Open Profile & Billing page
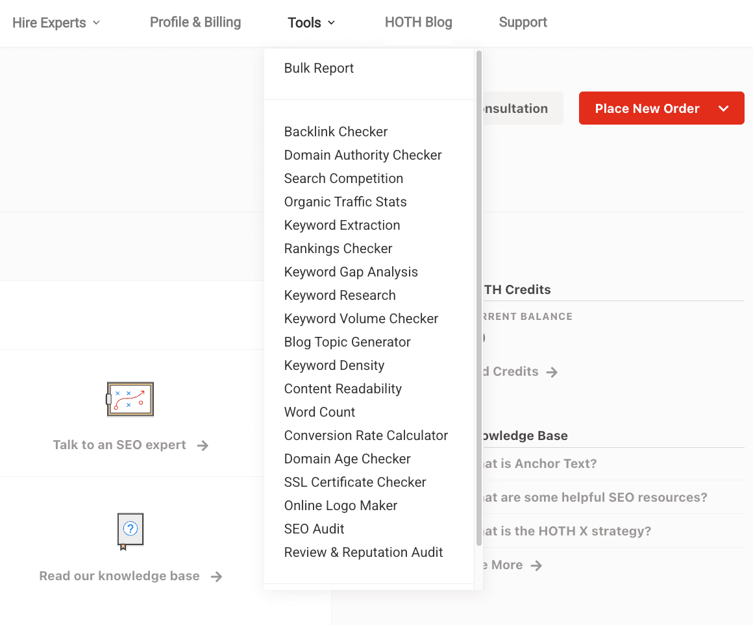Screen dimensions: 753x625 coord(195,23)
